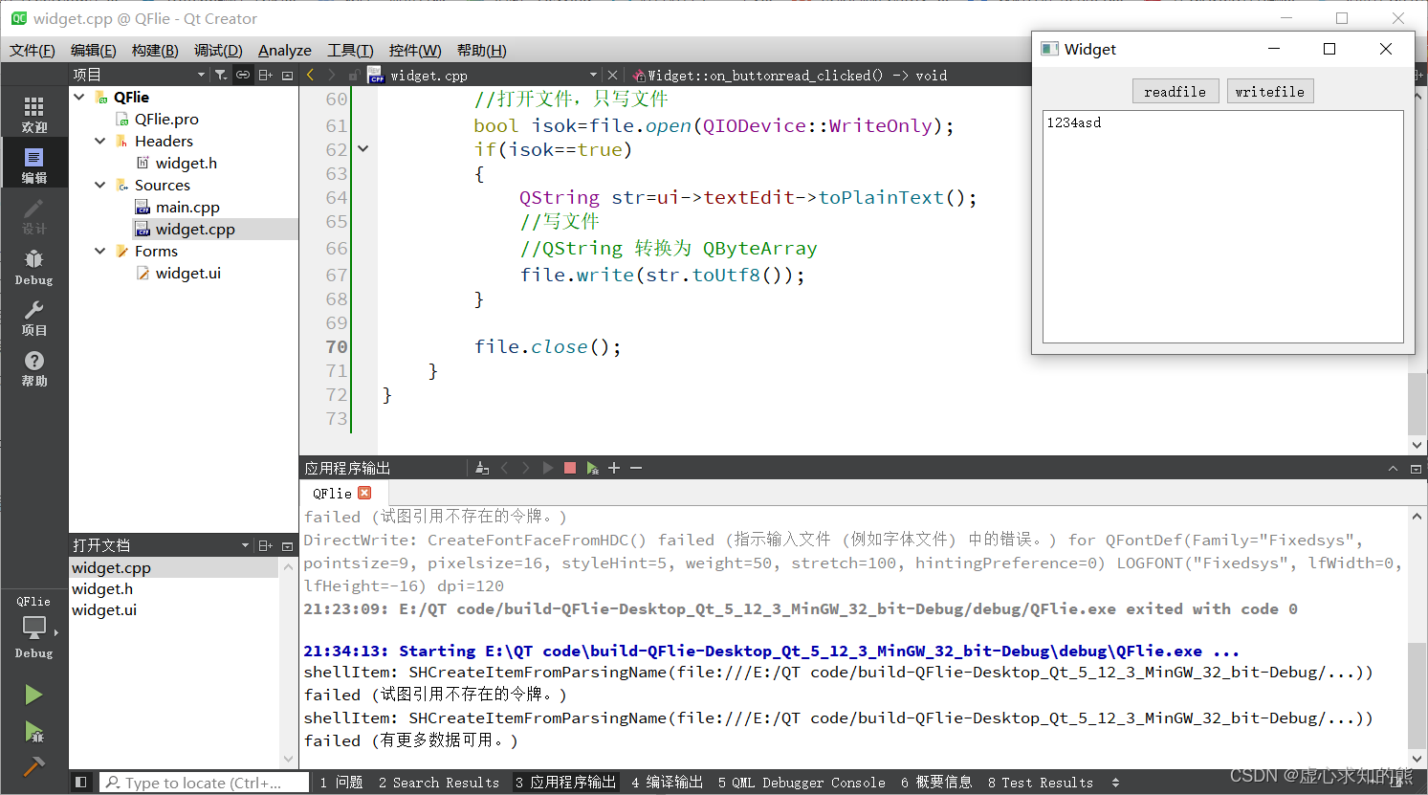
Task: Build the project with hammer icon
Action: [33, 767]
